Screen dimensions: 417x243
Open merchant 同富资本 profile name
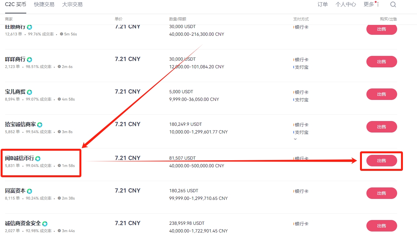(x=15, y=191)
